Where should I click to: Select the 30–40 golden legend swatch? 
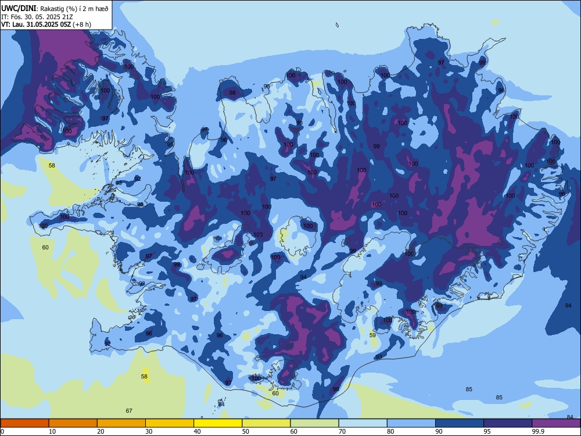170,423
